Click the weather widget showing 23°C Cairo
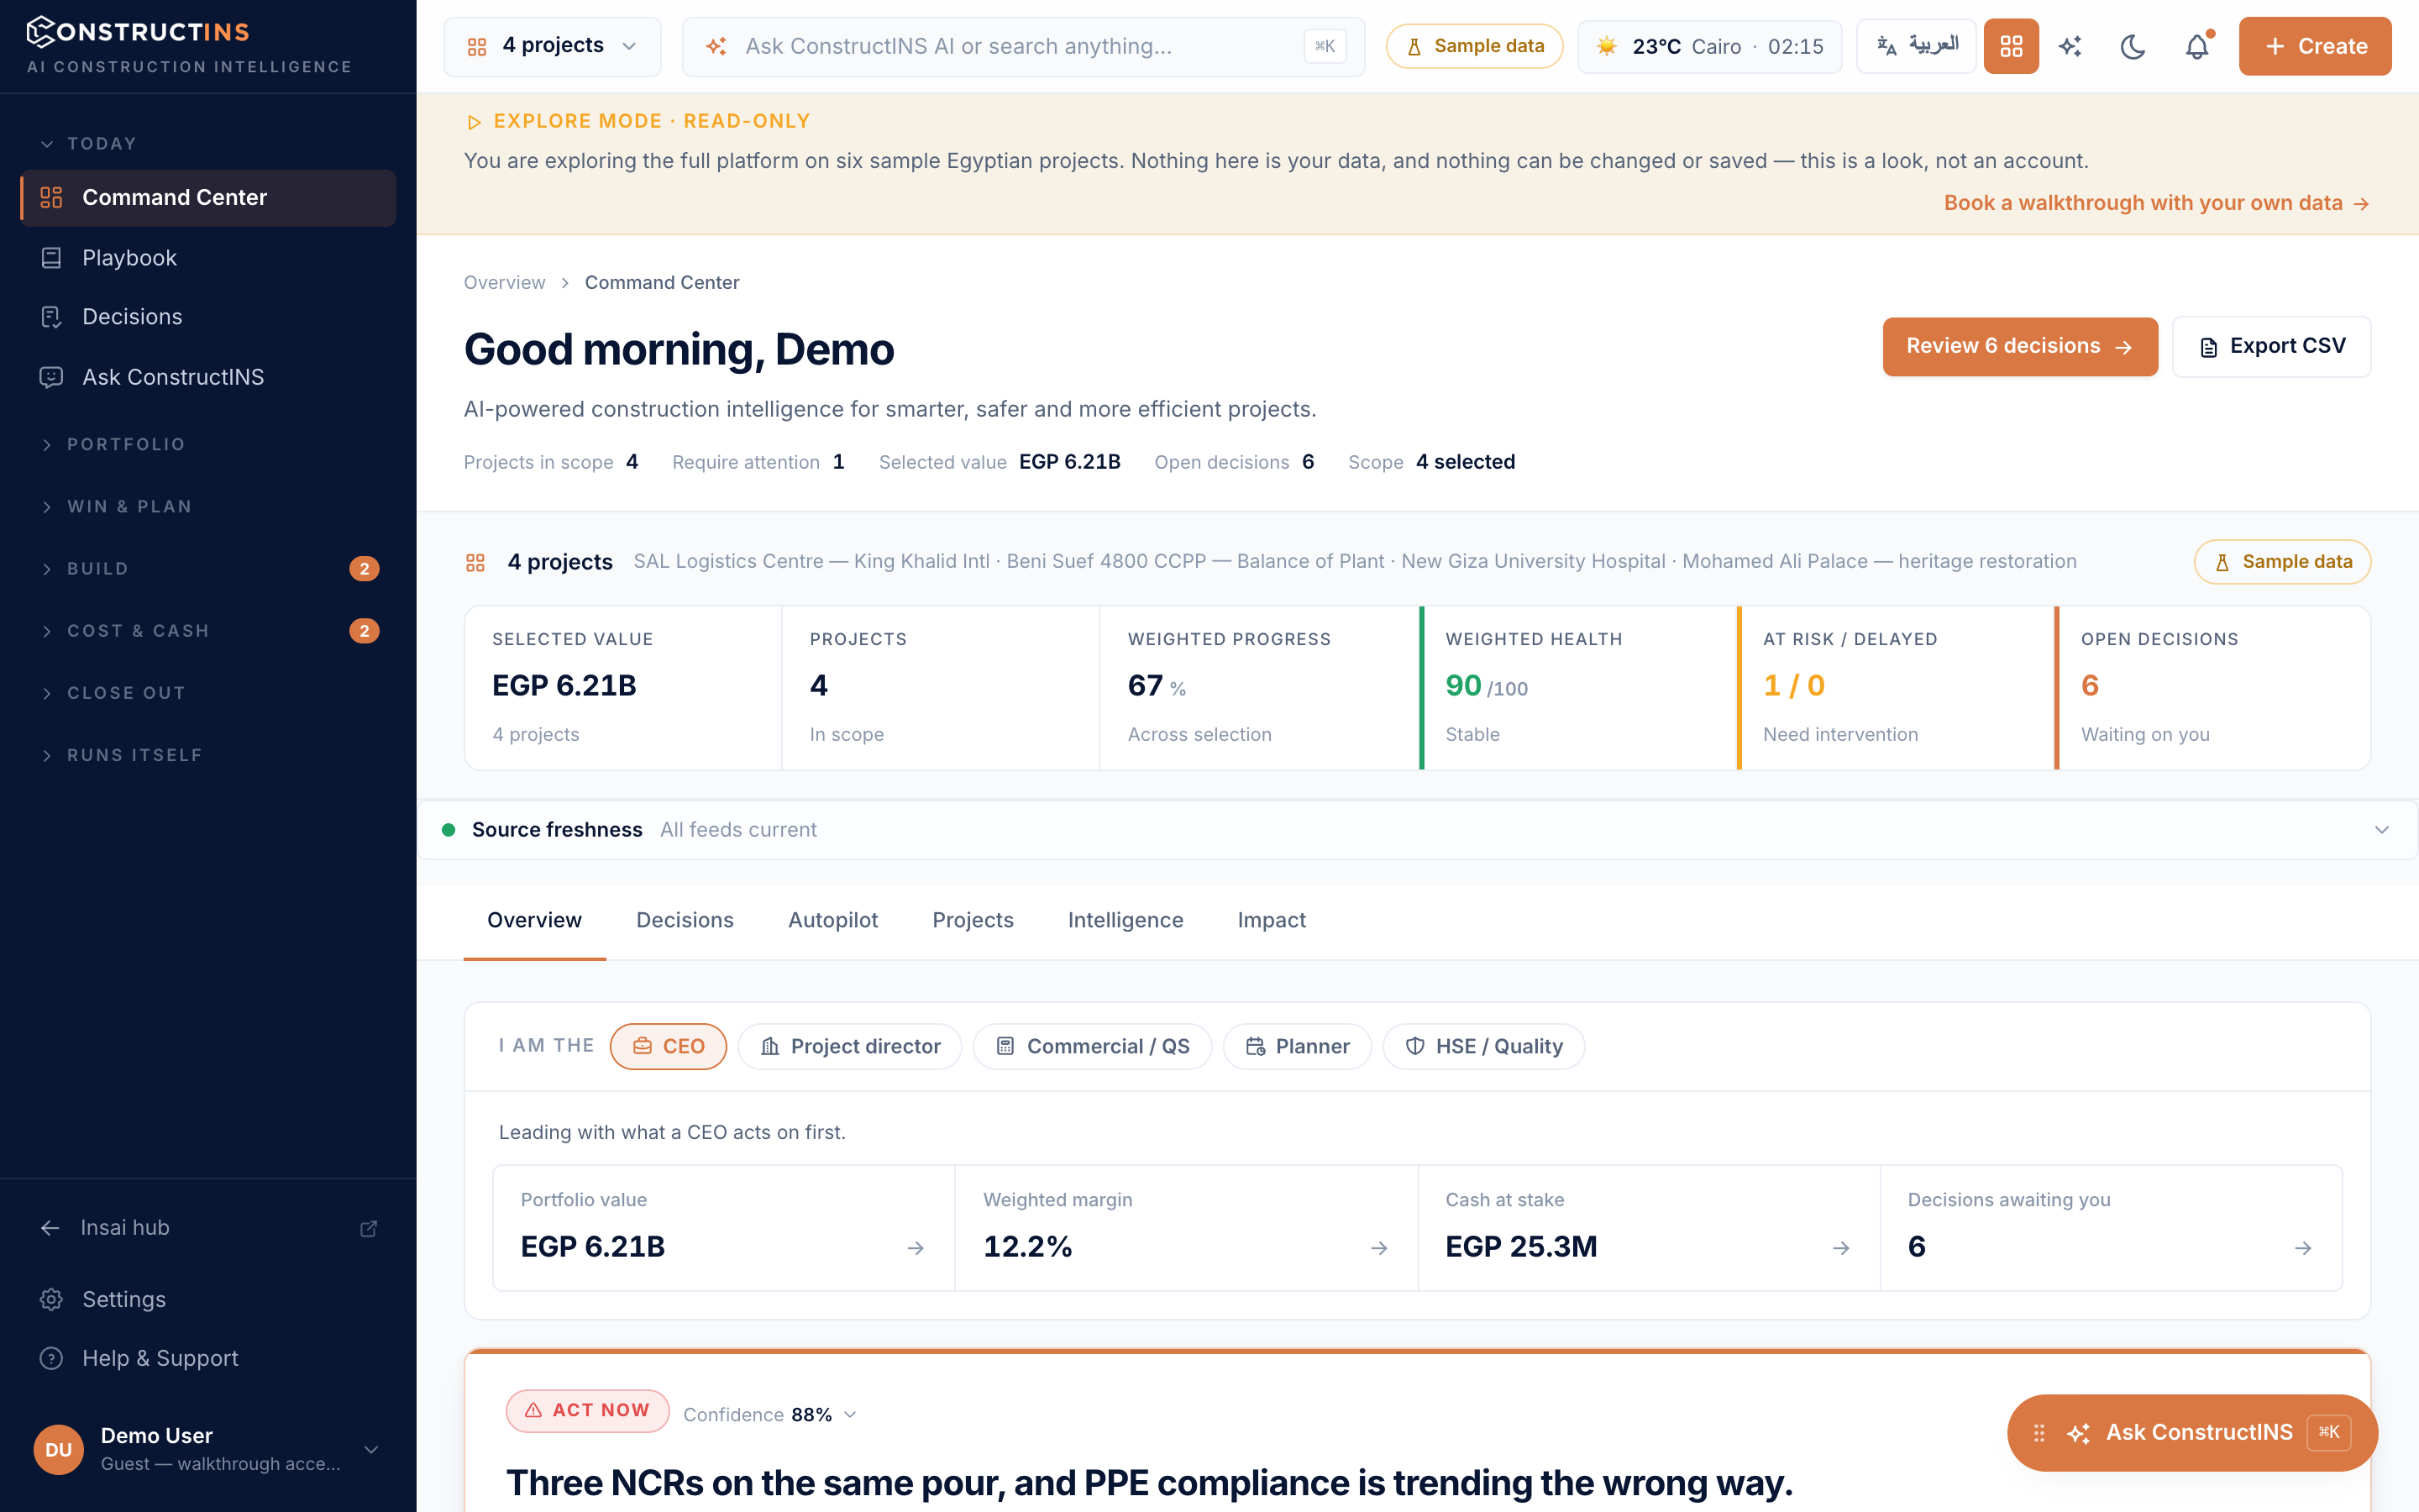 [1709, 46]
